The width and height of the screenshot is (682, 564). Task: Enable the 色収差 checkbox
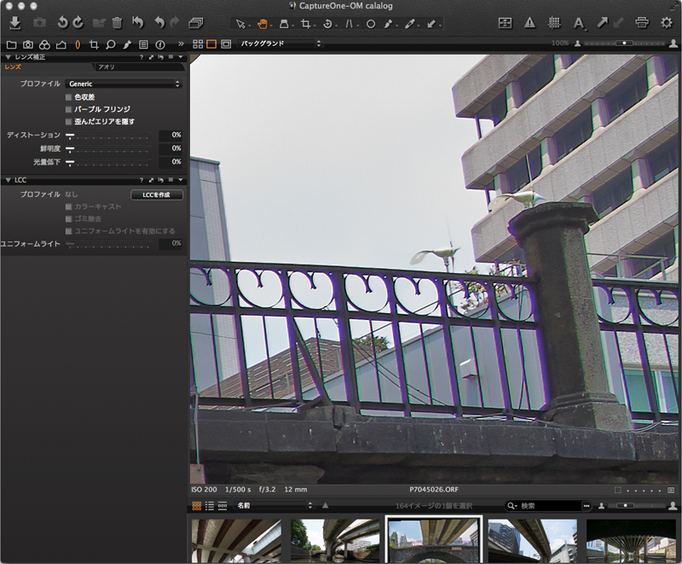tap(69, 97)
